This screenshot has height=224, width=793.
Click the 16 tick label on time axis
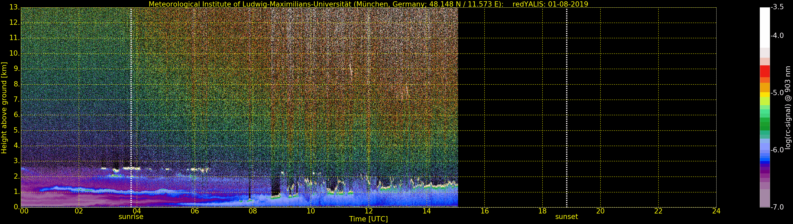pos(485,211)
